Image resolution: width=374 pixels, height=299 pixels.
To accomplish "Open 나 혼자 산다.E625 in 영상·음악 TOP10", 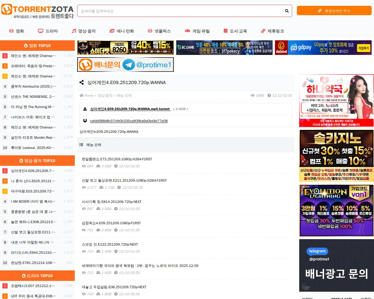I will pos(33,181).
